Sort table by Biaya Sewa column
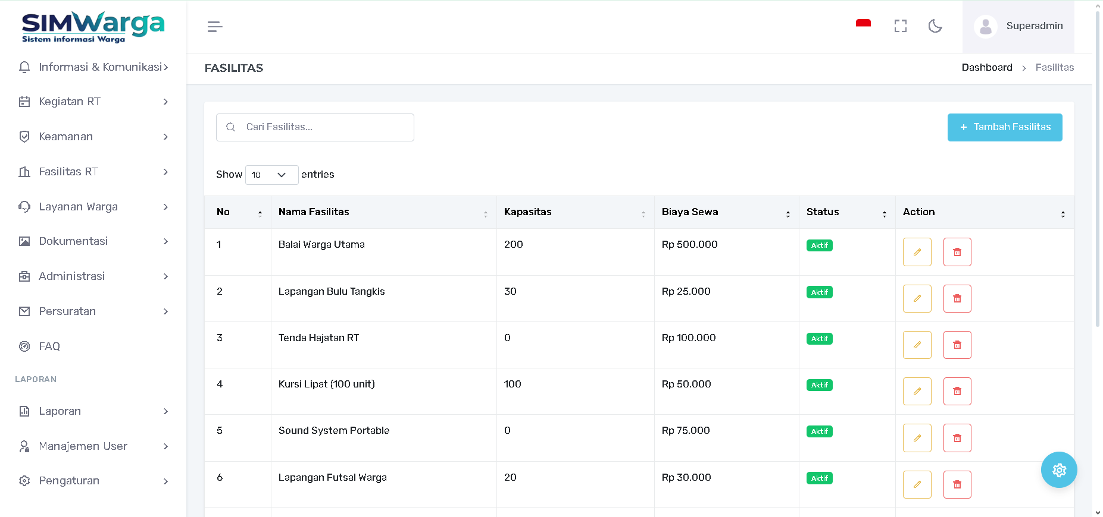Screen dimensions: 1103x517 pos(726,212)
